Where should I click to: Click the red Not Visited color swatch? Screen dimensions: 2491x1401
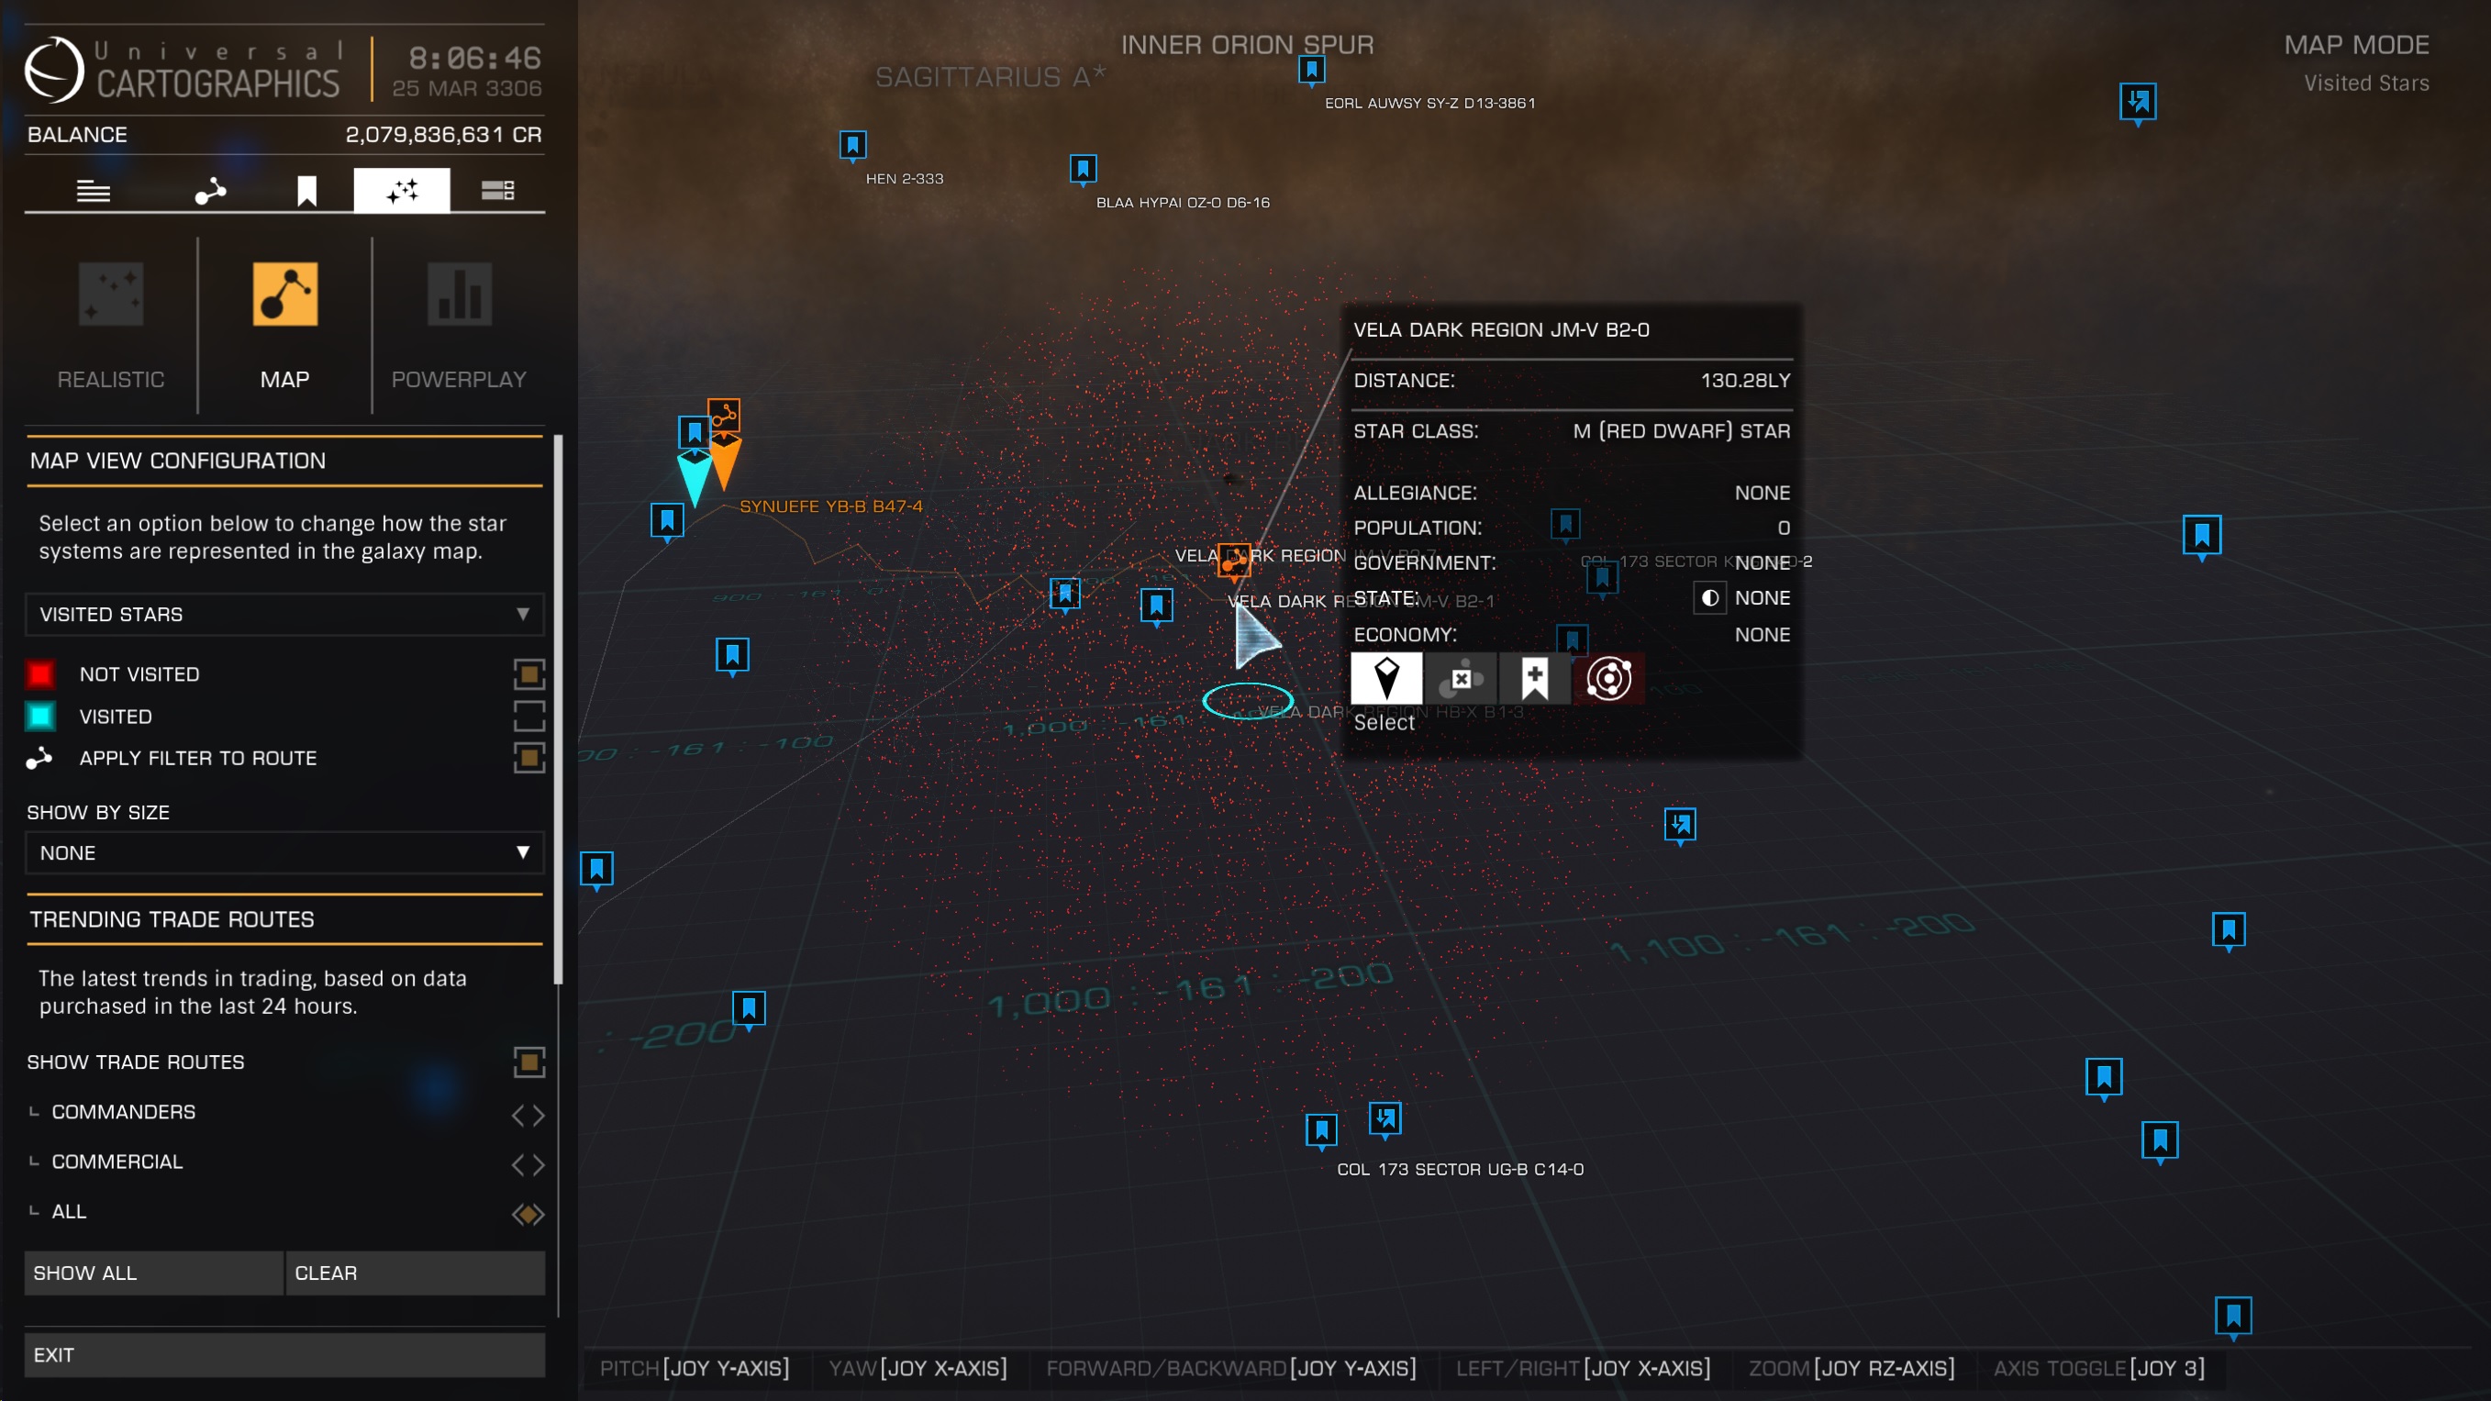[40, 674]
